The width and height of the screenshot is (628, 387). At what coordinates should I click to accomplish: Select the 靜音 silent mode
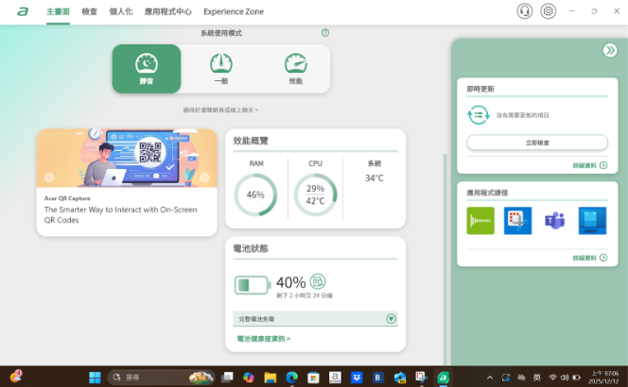click(x=147, y=69)
